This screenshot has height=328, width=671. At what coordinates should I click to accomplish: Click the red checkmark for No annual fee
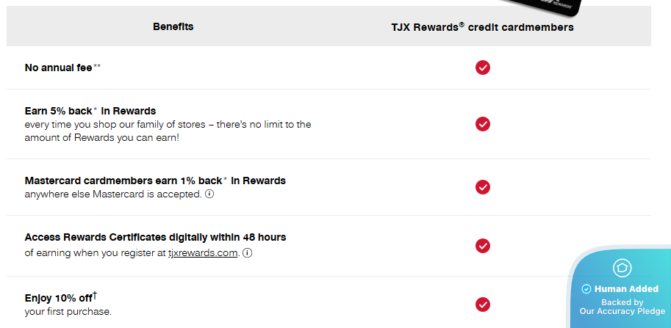click(483, 68)
